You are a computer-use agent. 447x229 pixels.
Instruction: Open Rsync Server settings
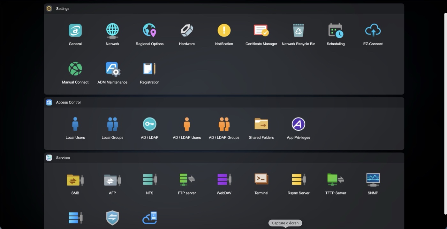coord(299,179)
